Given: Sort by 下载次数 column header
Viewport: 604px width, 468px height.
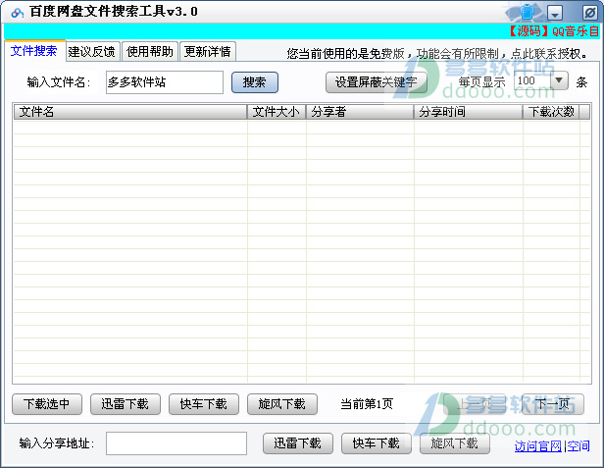Looking at the screenshot, I should [551, 112].
